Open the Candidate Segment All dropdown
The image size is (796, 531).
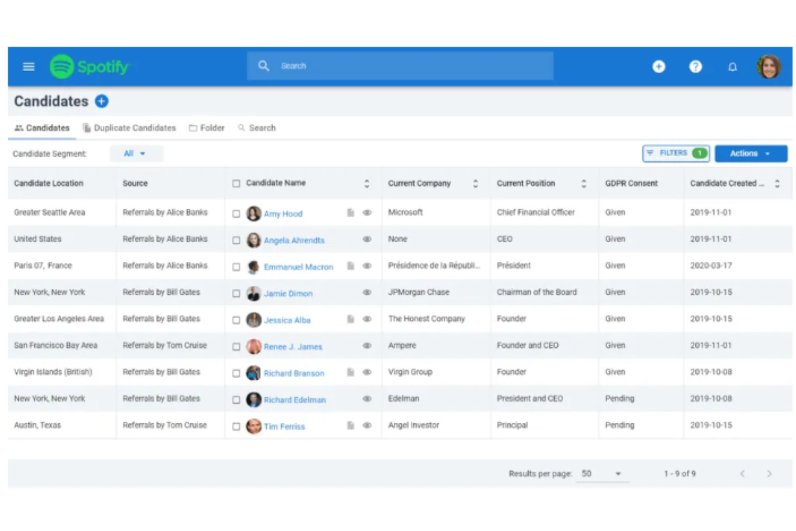136,154
